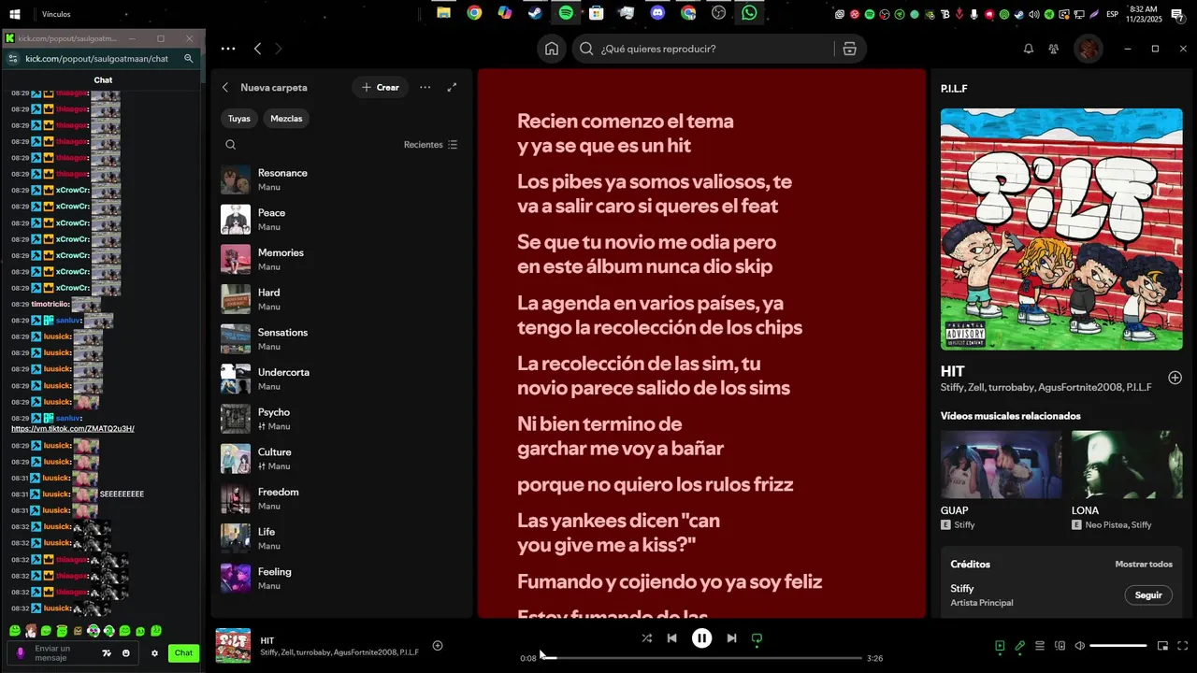Toggle the Tuyas filter chip

pos(239,119)
